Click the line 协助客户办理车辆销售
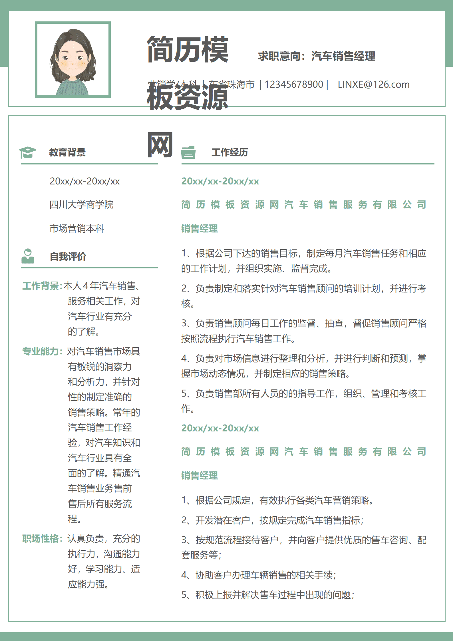 coord(259,575)
